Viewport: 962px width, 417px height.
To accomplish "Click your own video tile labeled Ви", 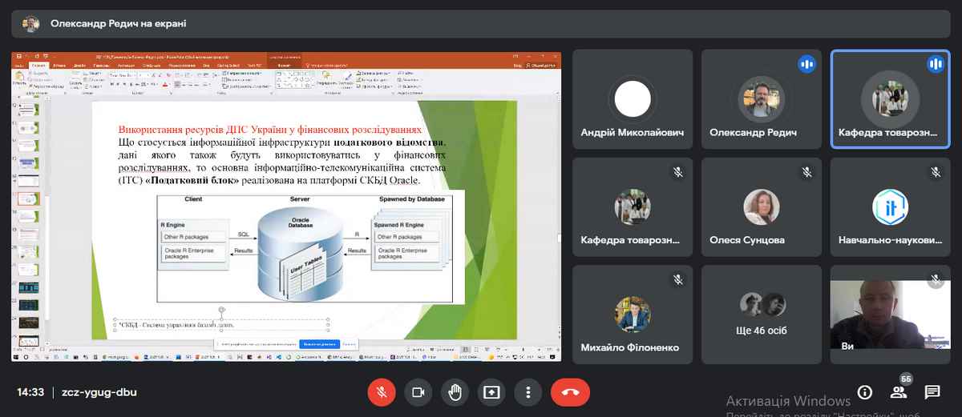I will tap(890, 315).
